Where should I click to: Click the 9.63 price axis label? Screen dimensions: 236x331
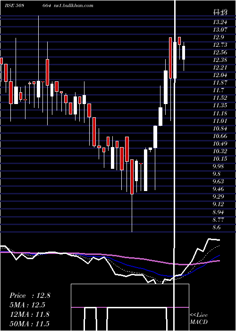tap(219, 182)
